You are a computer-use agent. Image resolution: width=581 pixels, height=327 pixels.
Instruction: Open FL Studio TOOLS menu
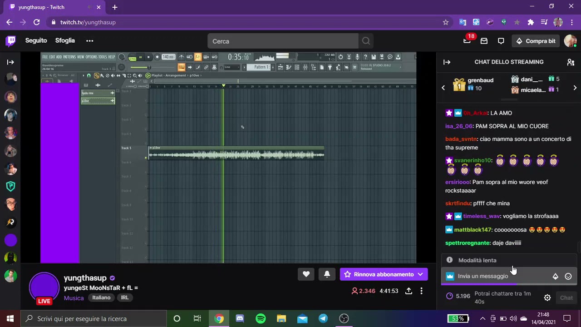tap(103, 57)
